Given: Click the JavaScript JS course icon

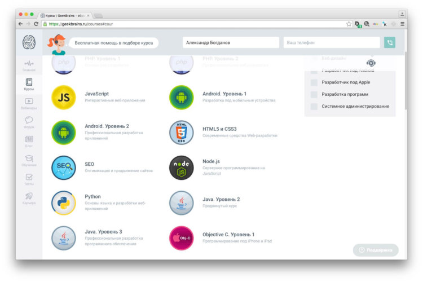Looking at the screenshot, I should (x=64, y=98).
